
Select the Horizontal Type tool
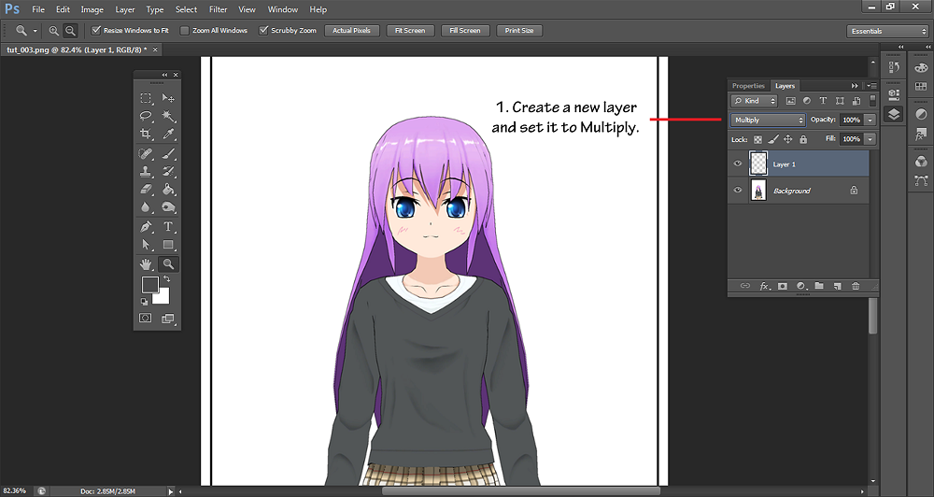pyautogui.click(x=168, y=227)
